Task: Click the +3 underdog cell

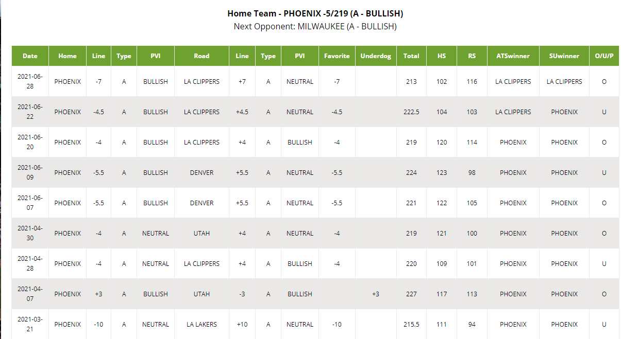Action: click(376, 294)
